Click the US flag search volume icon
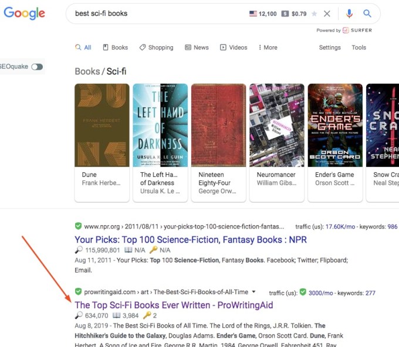 coord(253,13)
